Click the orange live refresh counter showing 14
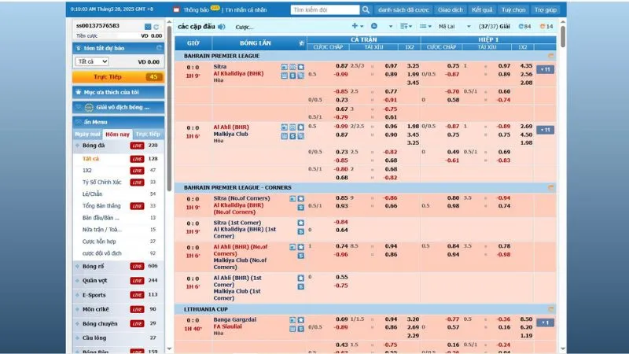 [548, 27]
